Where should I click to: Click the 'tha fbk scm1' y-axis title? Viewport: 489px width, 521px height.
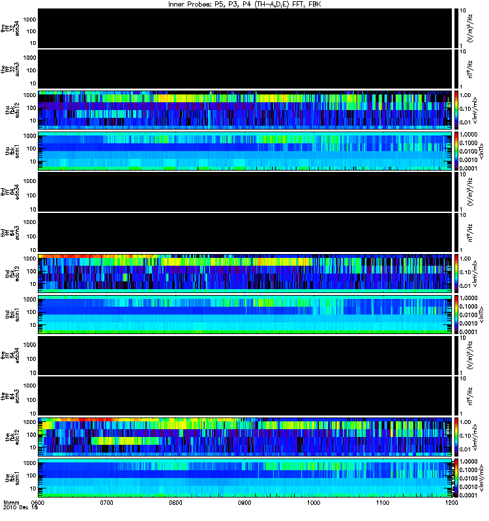pyautogui.click(x=12, y=151)
